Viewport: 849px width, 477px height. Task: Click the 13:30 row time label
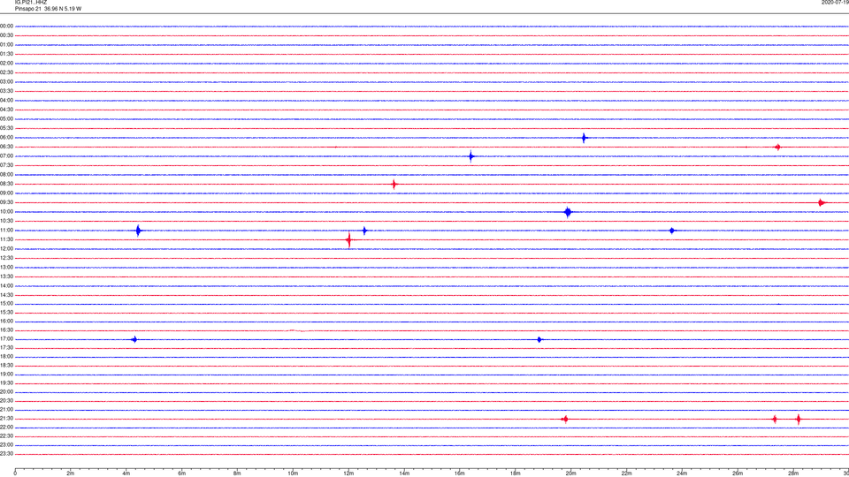coord(6,276)
